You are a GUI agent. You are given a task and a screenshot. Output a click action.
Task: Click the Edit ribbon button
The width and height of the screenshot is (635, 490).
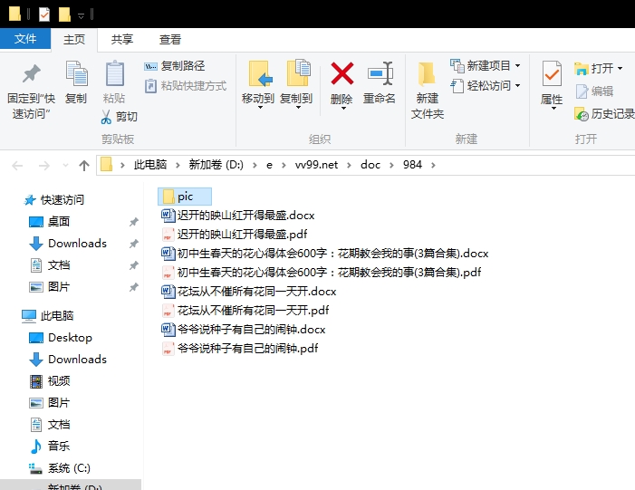(594, 91)
